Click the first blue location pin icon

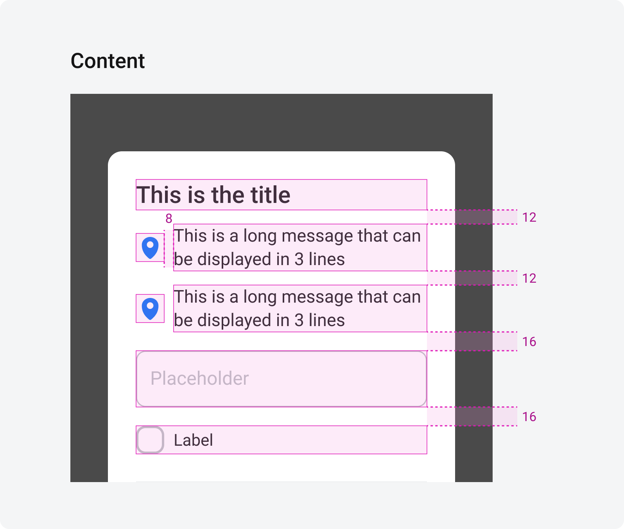[x=150, y=247]
